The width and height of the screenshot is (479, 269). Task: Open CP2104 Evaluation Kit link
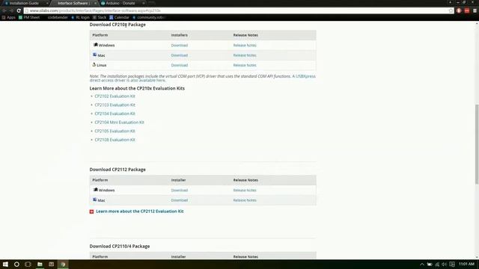click(115, 114)
